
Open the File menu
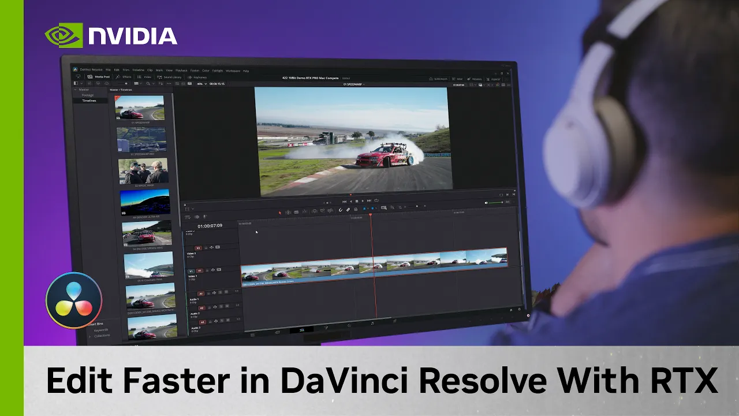coord(108,70)
